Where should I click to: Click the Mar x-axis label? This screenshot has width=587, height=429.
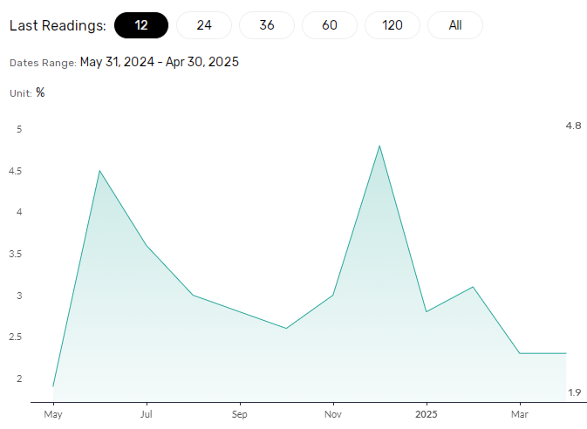click(520, 414)
